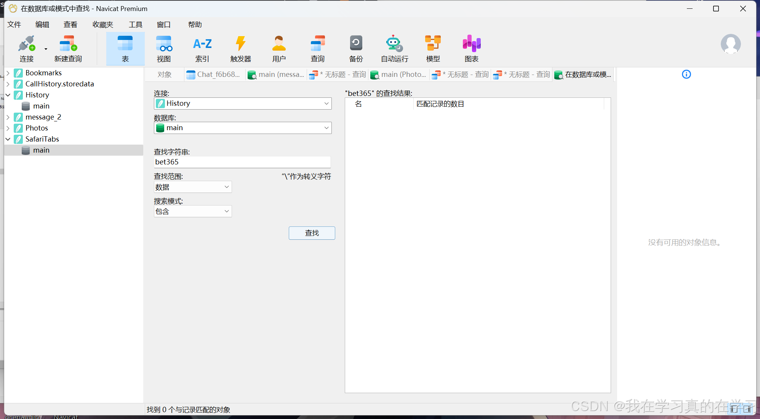Open the search scope (查找范围) dropdown
This screenshot has width=760, height=419.
click(x=193, y=187)
